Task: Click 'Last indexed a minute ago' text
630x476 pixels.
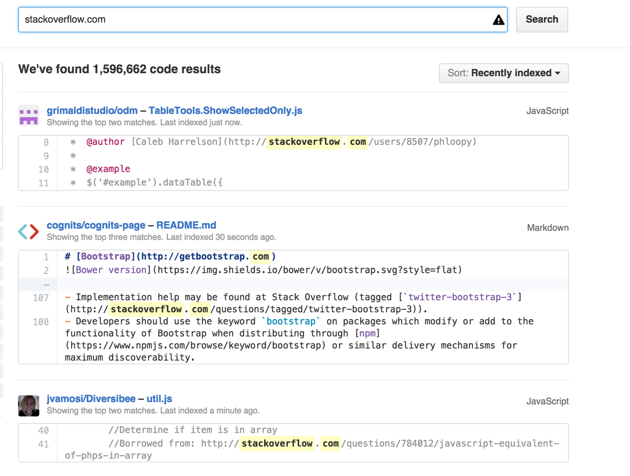Action: tap(210, 411)
